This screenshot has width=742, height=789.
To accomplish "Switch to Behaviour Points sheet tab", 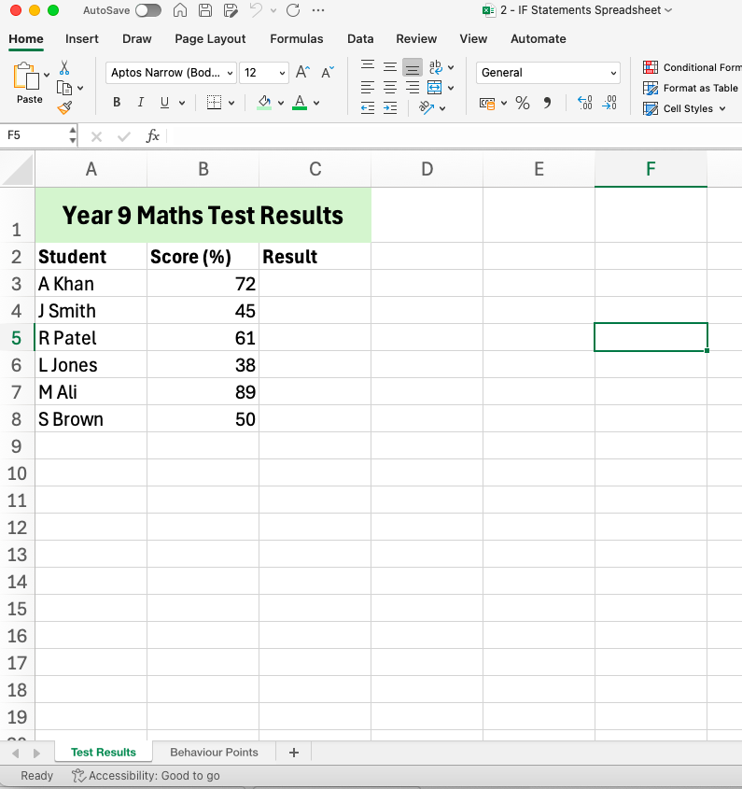I will point(214,752).
